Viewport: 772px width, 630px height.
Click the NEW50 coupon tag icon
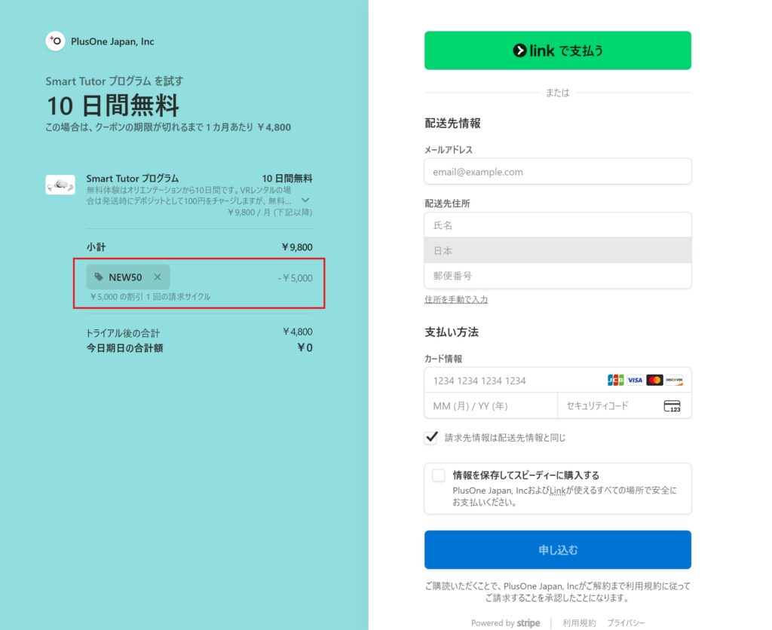(99, 277)
